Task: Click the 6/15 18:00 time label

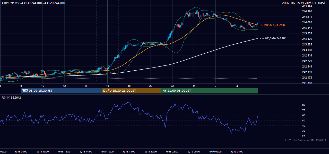Action: point(129,151)
